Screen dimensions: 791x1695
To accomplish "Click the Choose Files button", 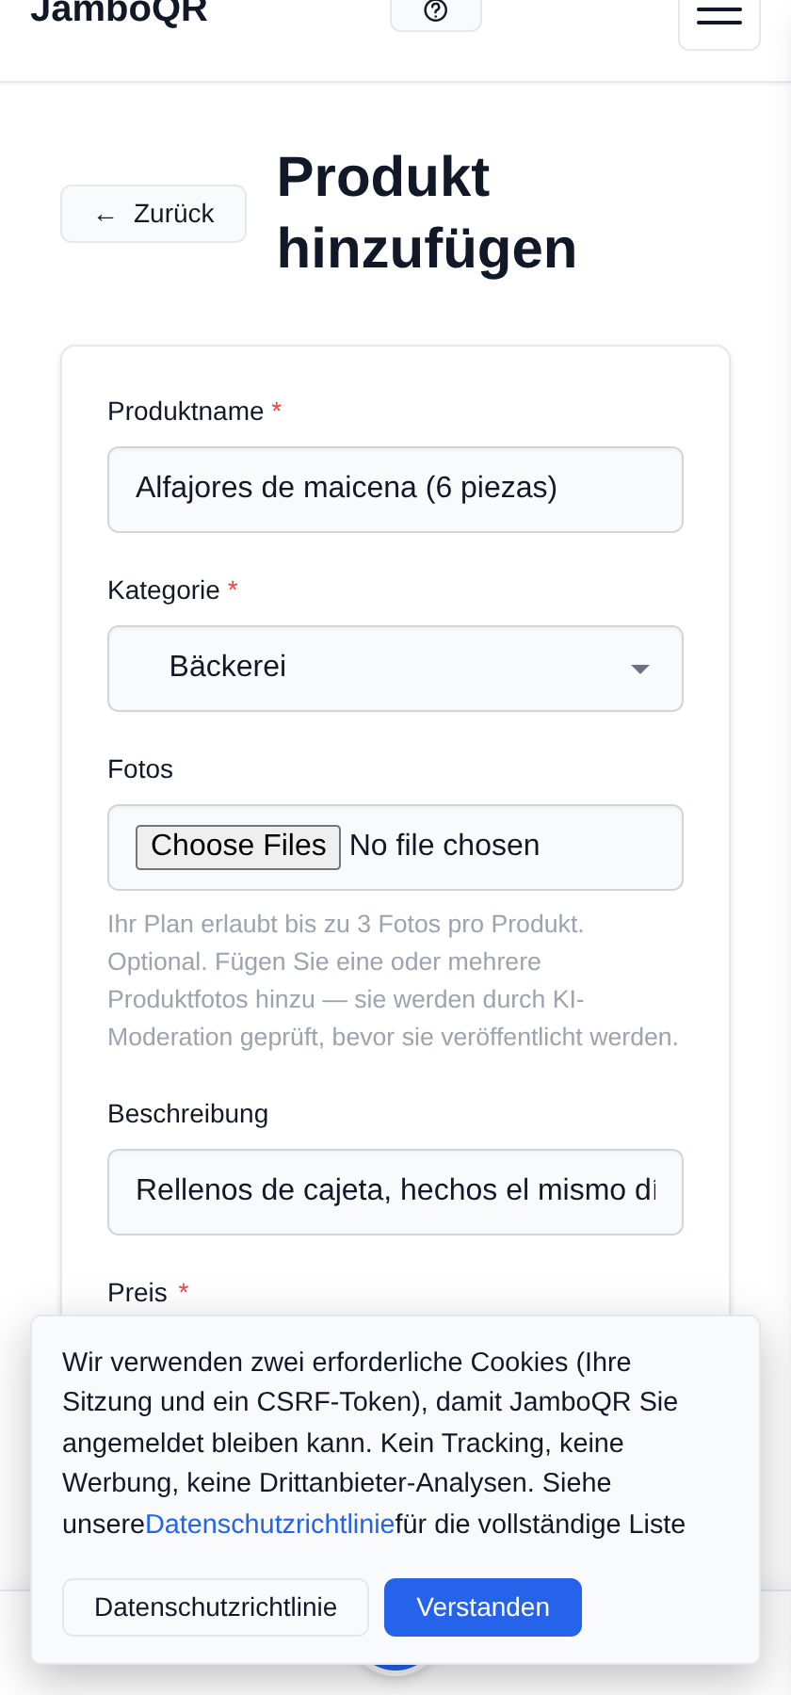I will pos(238,847).
